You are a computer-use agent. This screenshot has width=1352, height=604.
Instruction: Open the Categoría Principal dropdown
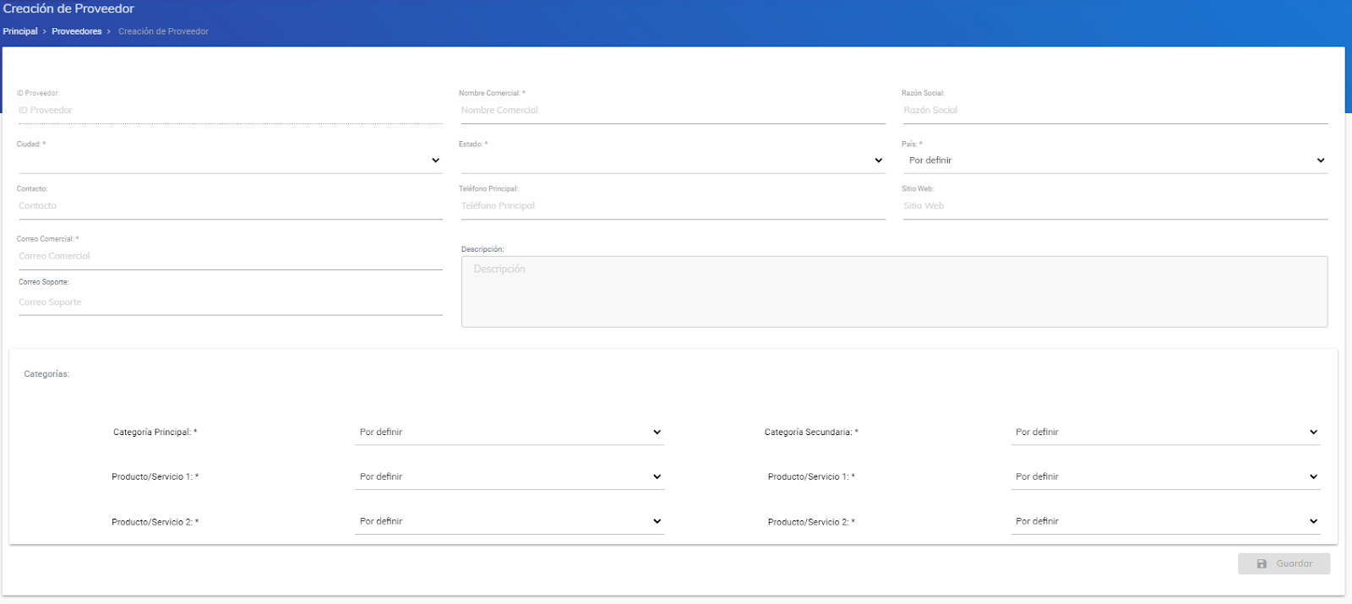[x=510, y=433]
